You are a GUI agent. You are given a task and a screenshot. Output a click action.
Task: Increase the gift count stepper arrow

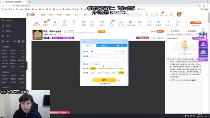[x=124, y=64]
